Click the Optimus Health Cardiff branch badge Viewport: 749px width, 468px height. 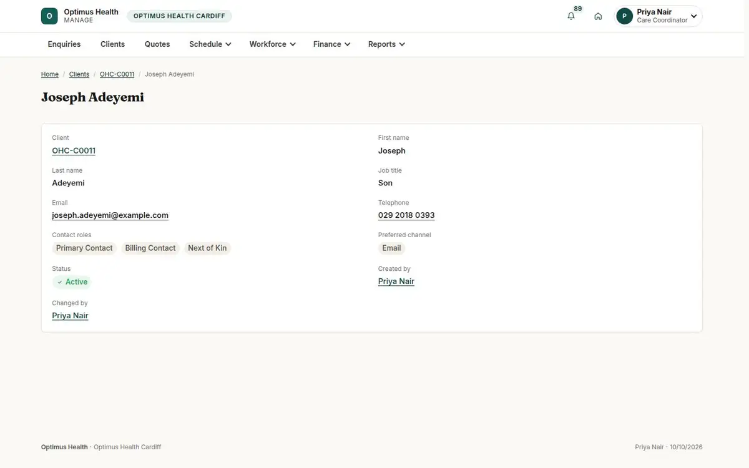point(179,16)
